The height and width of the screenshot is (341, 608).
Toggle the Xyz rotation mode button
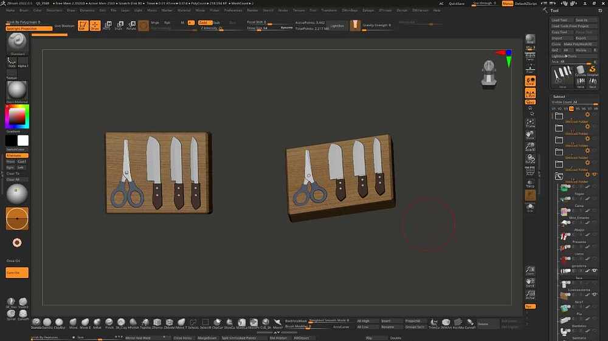(x=530, y=102)
